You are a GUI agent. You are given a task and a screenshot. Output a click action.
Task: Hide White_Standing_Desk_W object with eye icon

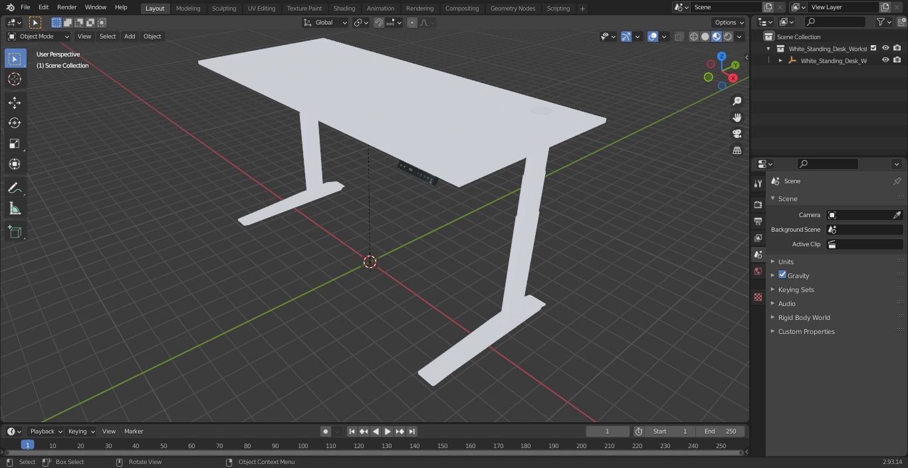(885, 60)
